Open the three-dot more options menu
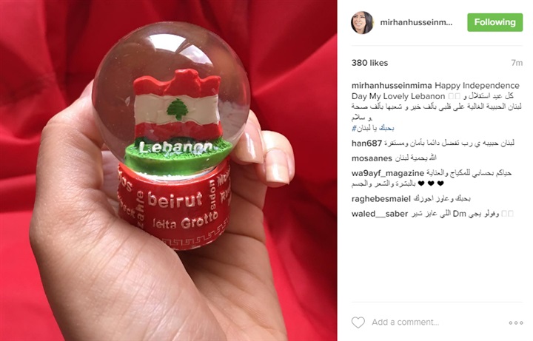 click(x=516, y=323)
